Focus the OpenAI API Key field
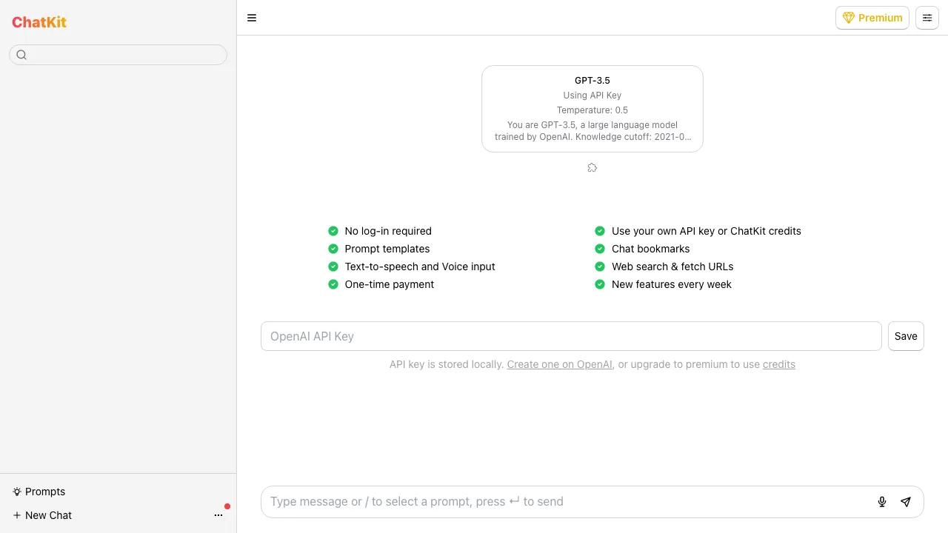The image size is (948, 533). 570,336
